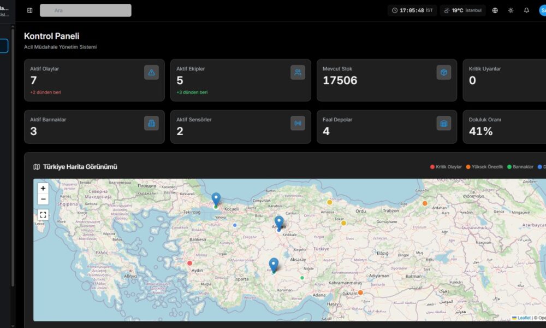Click the Faal Depolar warehouse icon
This screenshot has height=328, width=546.
click(x=444, y=123)
